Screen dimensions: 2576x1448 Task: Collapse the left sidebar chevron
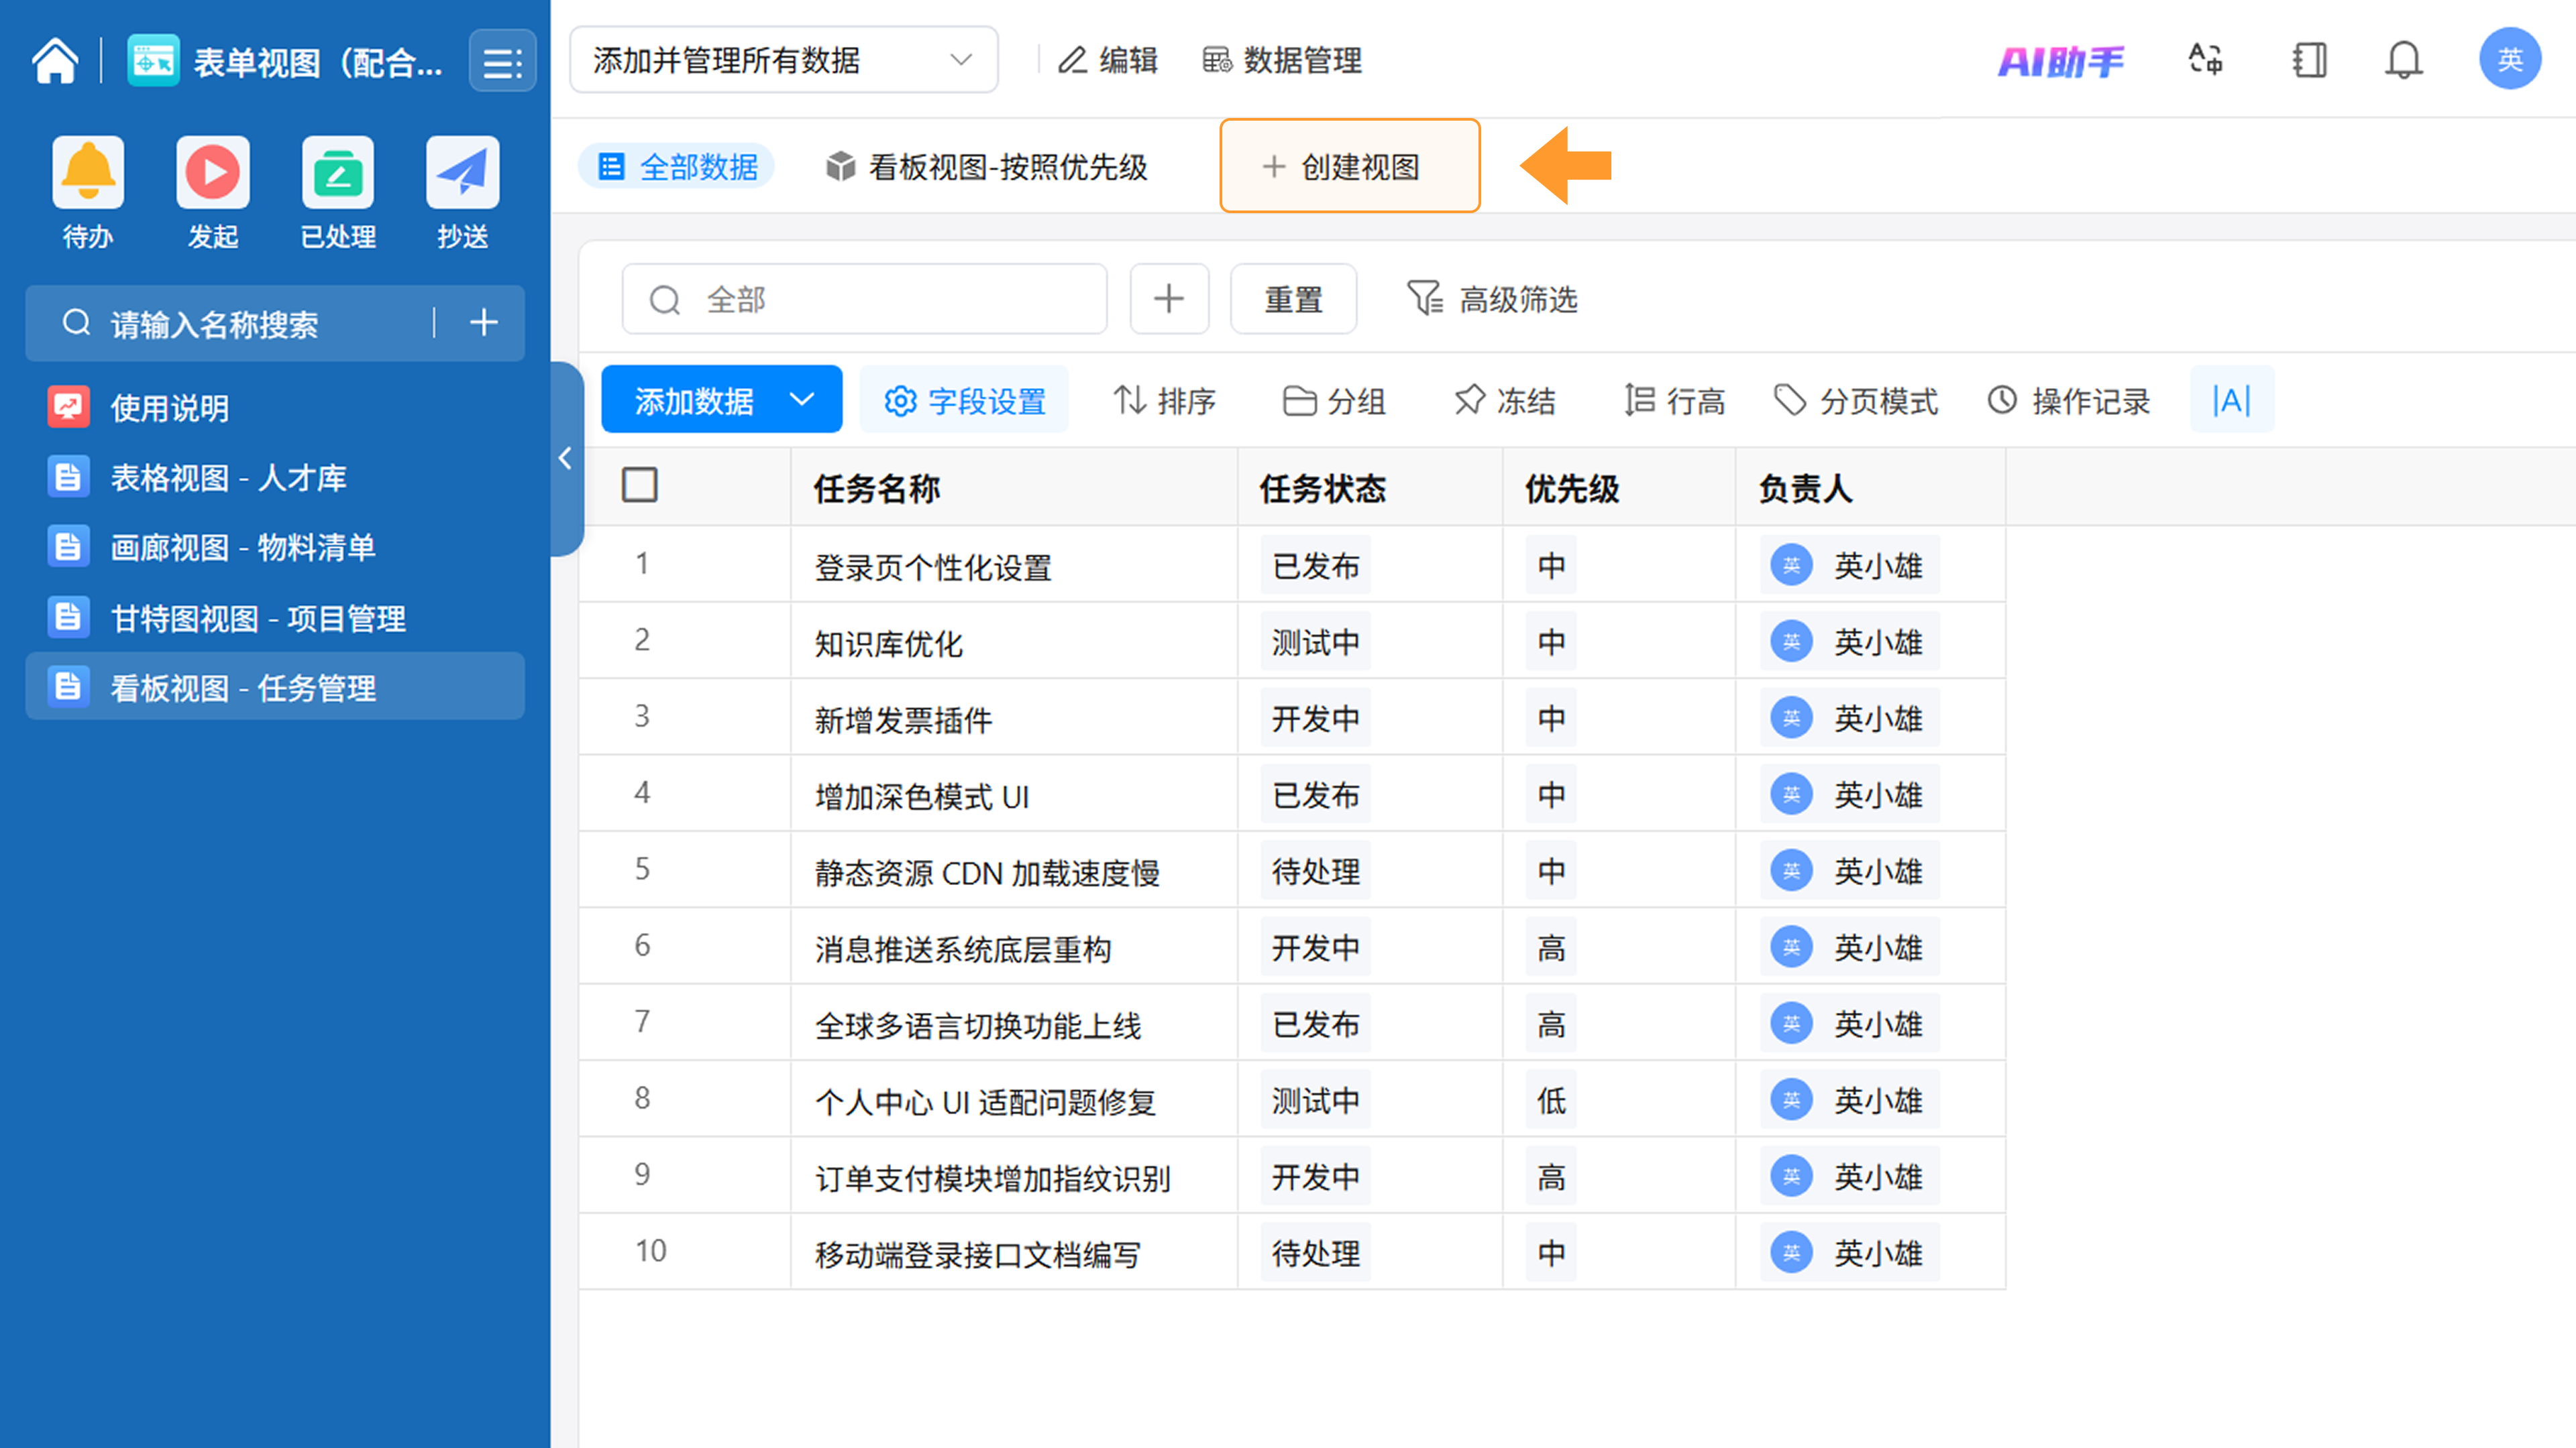coord(566,459)
